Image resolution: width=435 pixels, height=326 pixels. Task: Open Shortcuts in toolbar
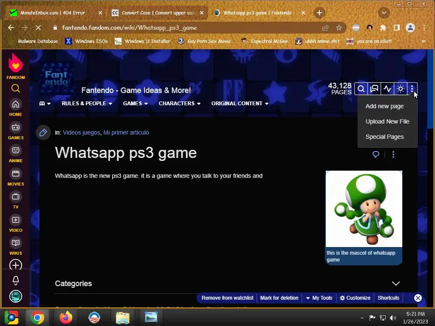pos(388,298)
